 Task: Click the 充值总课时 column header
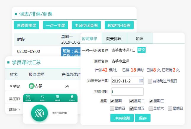pyautogui.click(x=71, y=74)
